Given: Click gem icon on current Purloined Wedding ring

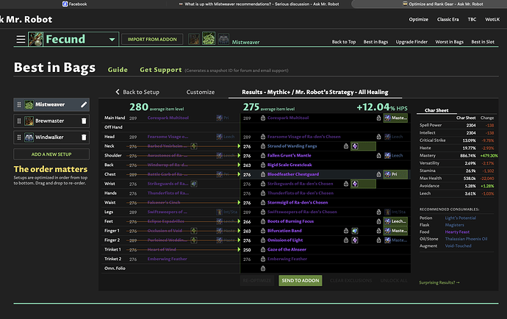Looking at the screenshot, I should tap(194, 240).
